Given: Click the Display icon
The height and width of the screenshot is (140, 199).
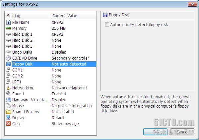Looking at the screenshot, I should pyautogui.click(x=8, y=118).
